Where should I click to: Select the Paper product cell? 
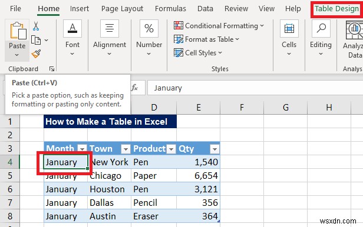pos(154,176)
